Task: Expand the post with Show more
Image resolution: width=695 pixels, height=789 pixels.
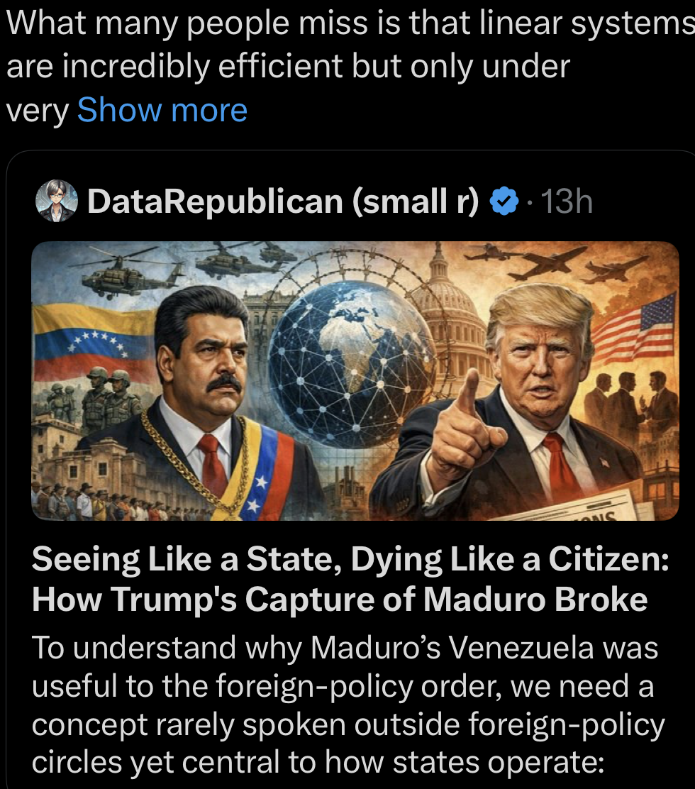Action: (x=162, y=110)
